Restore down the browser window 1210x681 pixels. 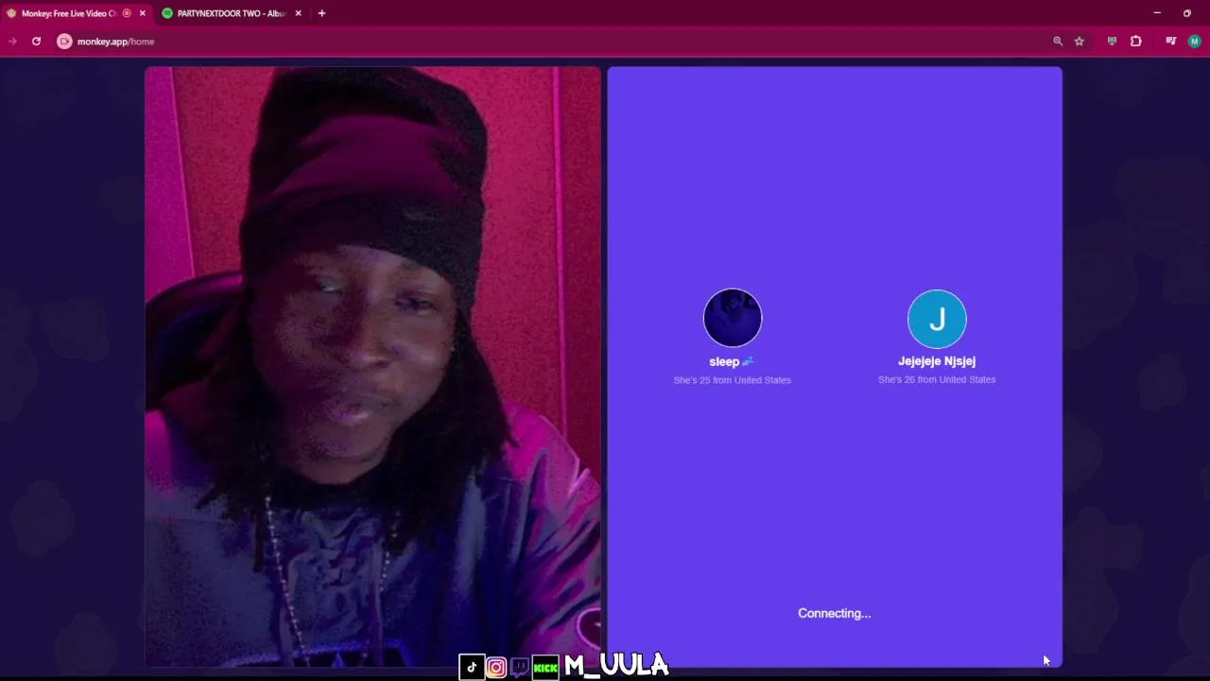tap(1187, 13)
